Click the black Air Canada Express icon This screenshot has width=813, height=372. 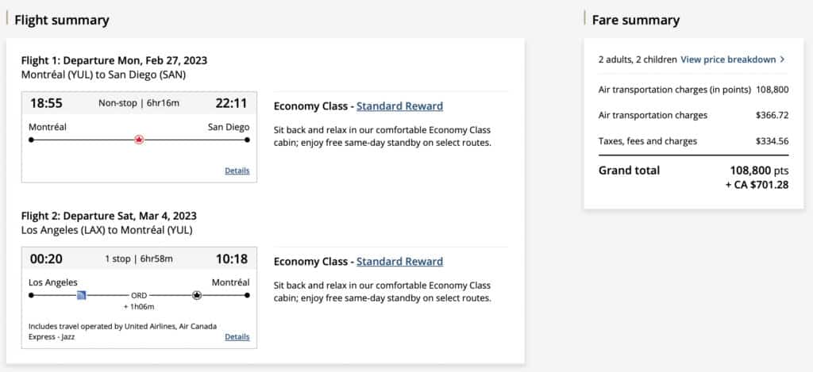tap(197, 295)
